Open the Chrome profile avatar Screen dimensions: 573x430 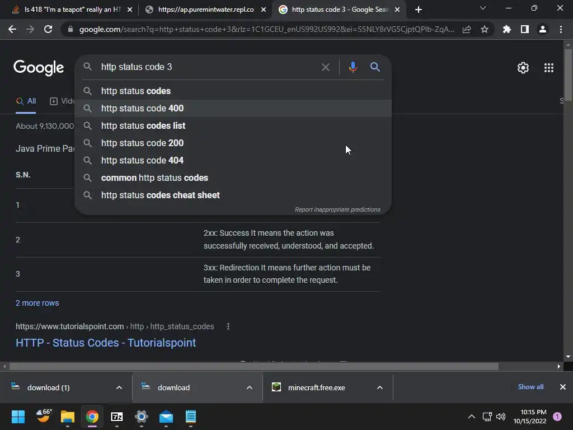542,29
